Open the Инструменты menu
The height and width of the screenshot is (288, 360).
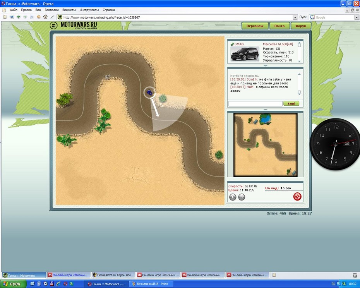point(89,10)
